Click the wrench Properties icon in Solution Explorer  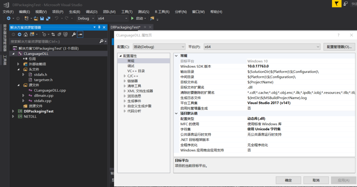pyautogui.click(x=74, y=34)
